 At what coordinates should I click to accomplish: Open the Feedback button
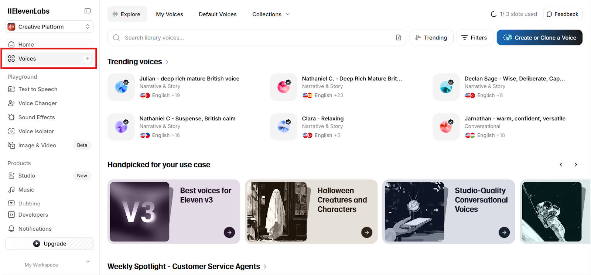click(x=563, y=14)
